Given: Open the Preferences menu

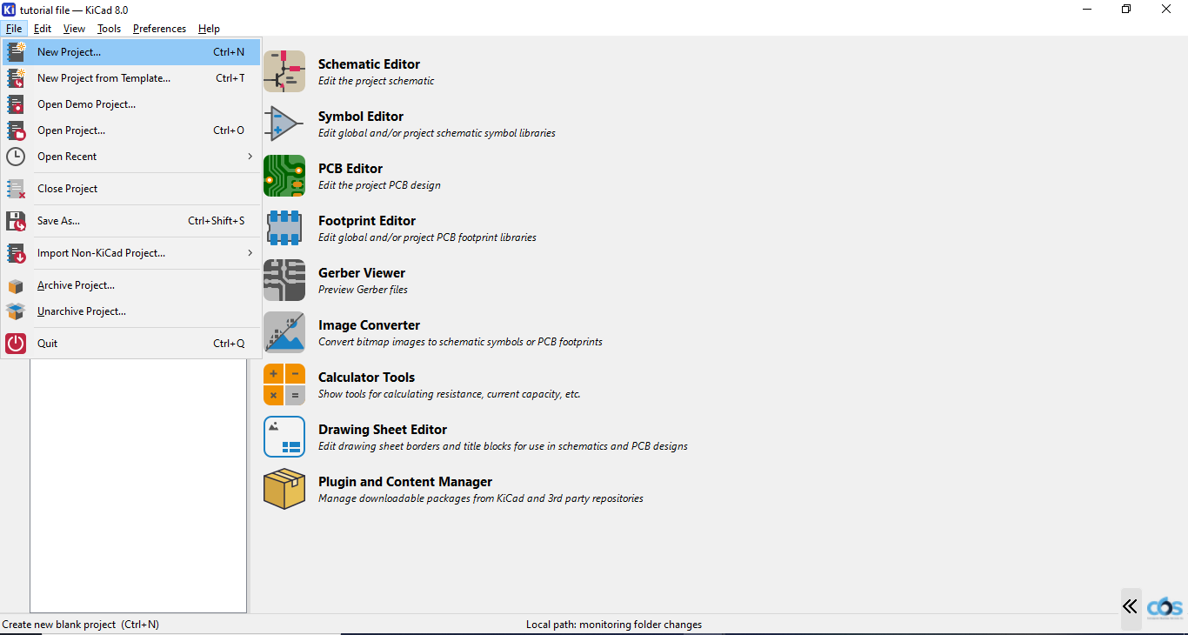Looking at the screenshot, I should pyautogui.click(x=159, y=29).
